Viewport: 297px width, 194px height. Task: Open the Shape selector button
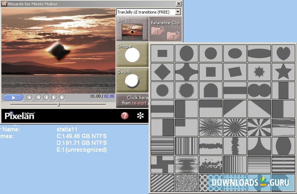(x=132, y=54)
